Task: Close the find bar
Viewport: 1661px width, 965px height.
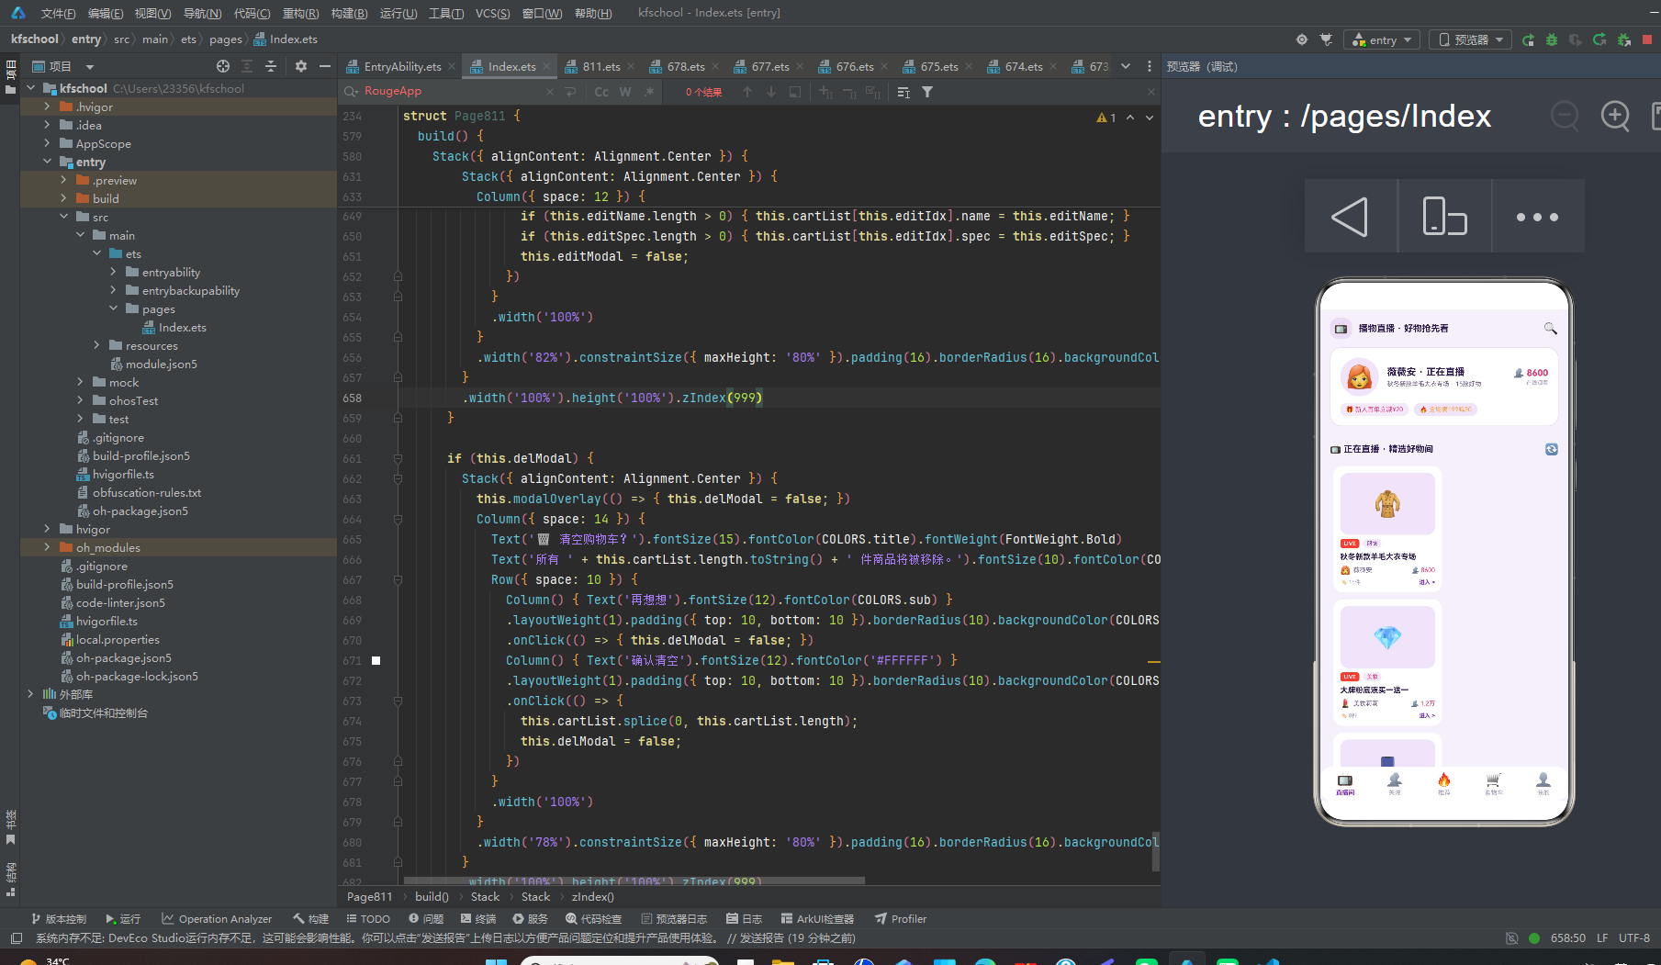Action: point(1150,92)
